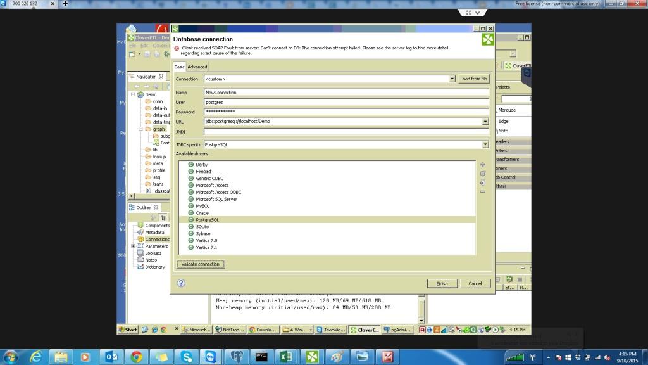Select the trans folder in Navigator
The width and height of the screenshot is (648, 365).
(158, 184)
